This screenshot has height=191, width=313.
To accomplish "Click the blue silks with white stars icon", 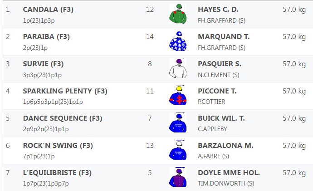I will [178, 41].
